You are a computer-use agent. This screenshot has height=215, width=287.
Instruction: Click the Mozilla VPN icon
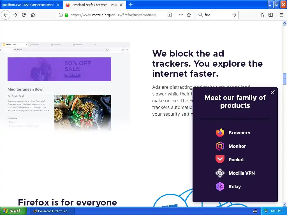[220, 173]
